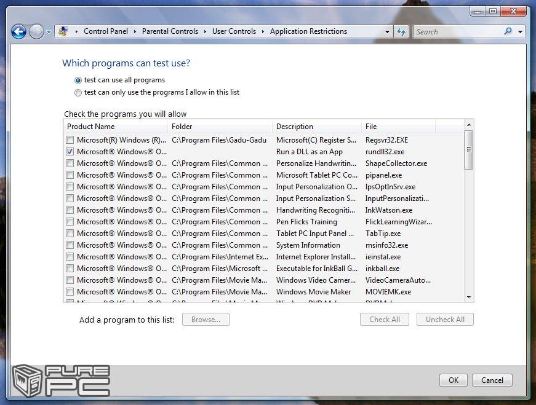Choose "test can only use the programs I allow"

pos(78,93)
